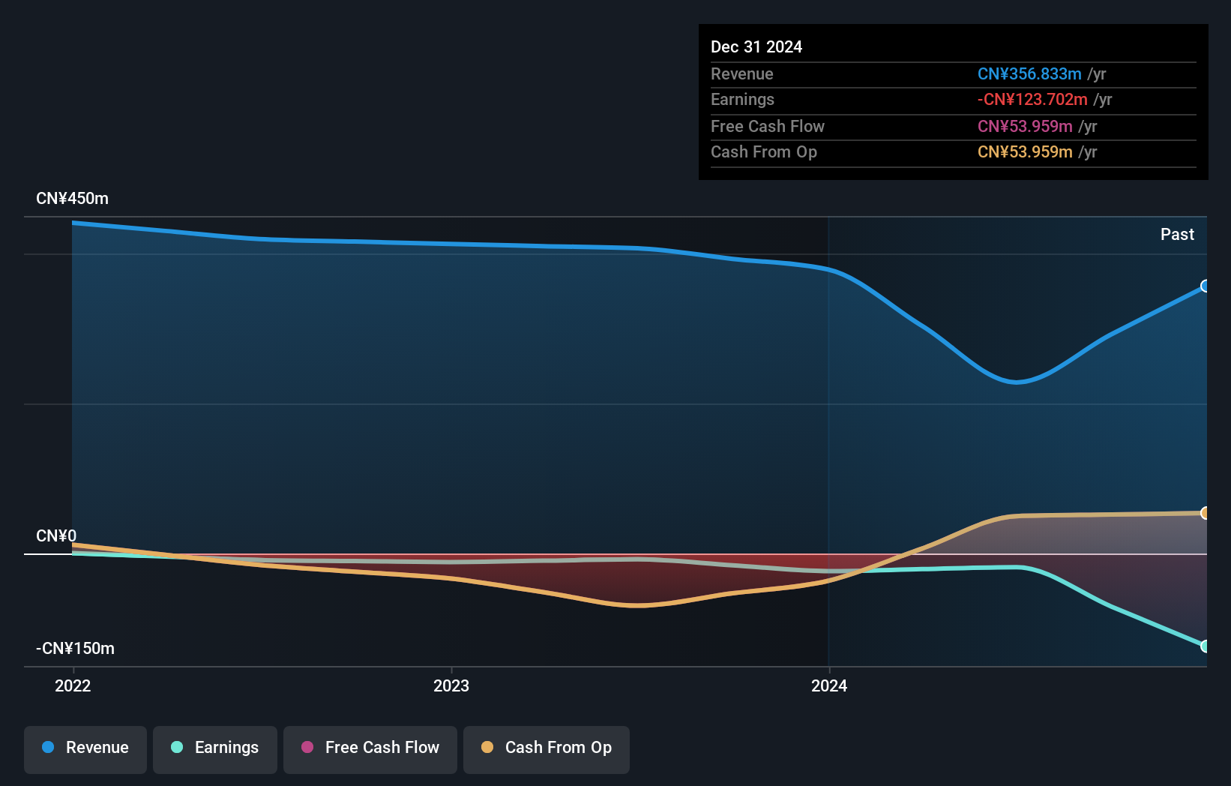Toggle the Free Cash Flow legend button
The height and width of the screenshot is (786, 1231).
coord(370,749)
